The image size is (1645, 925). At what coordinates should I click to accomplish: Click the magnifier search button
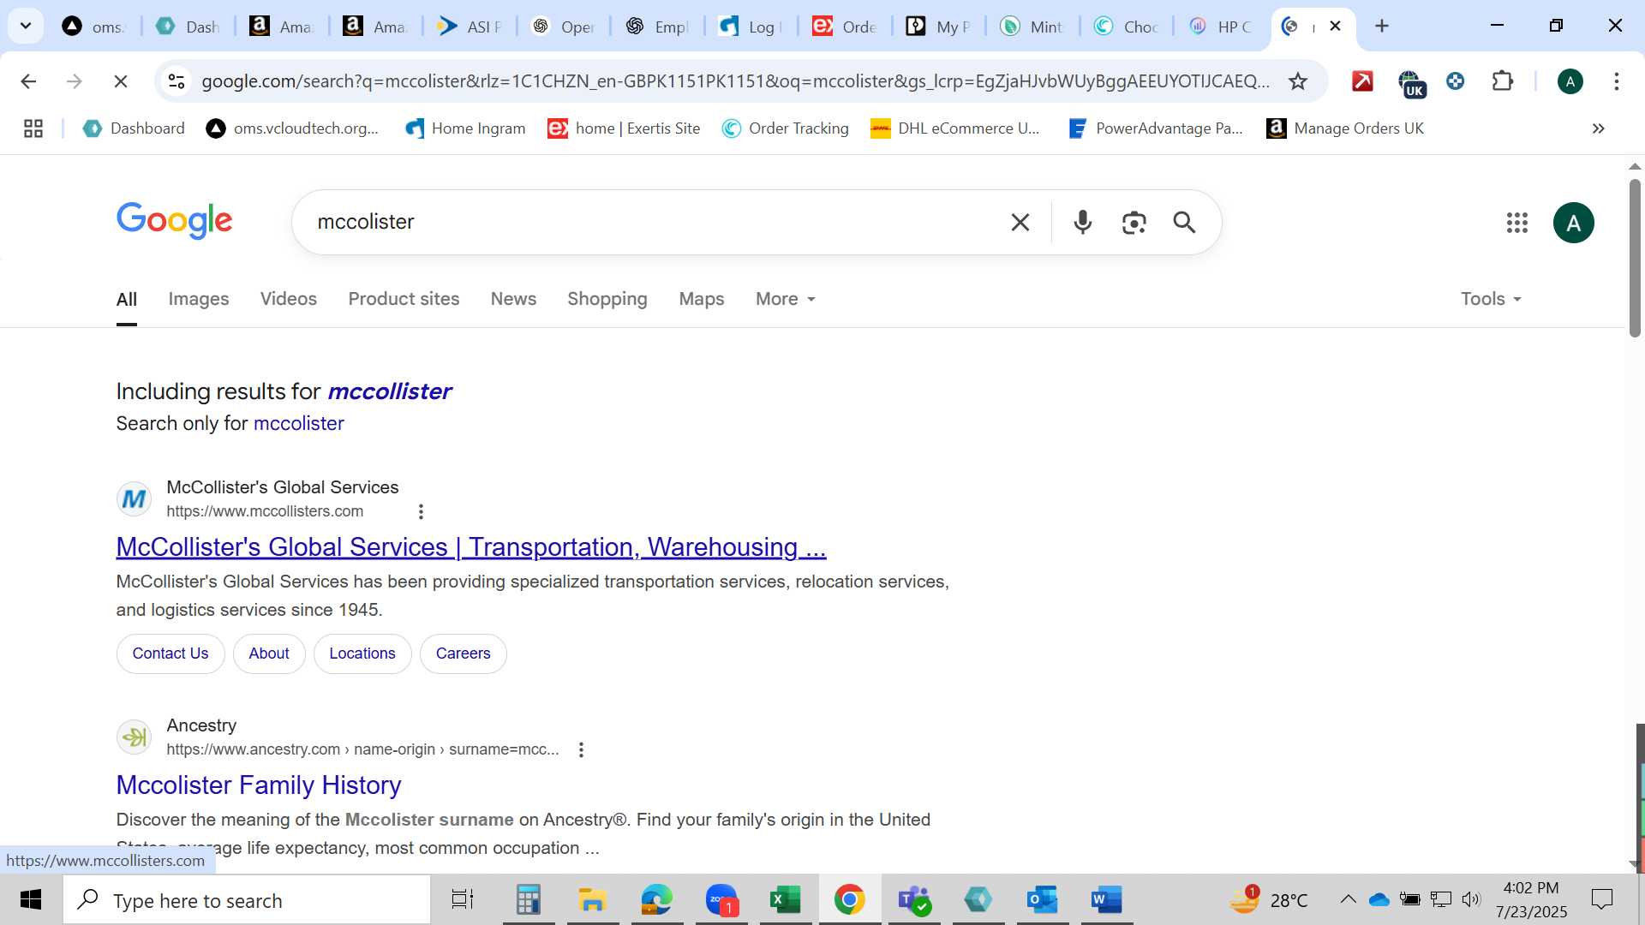tap(1184, 223)
